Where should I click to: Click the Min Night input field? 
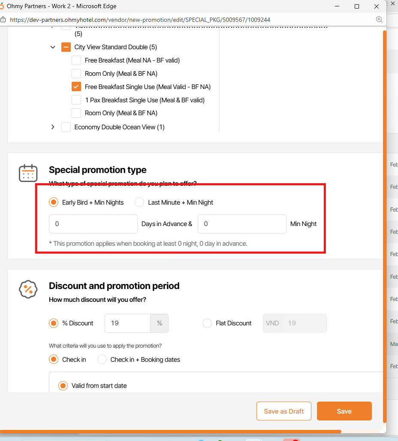[x=241, y=224]
